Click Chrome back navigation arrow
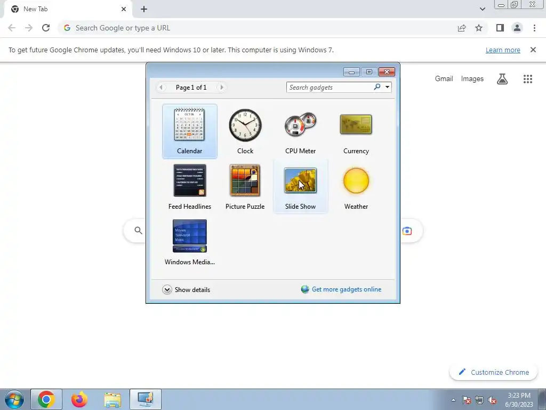Screen dimensions: 546x410 [12, 28]
